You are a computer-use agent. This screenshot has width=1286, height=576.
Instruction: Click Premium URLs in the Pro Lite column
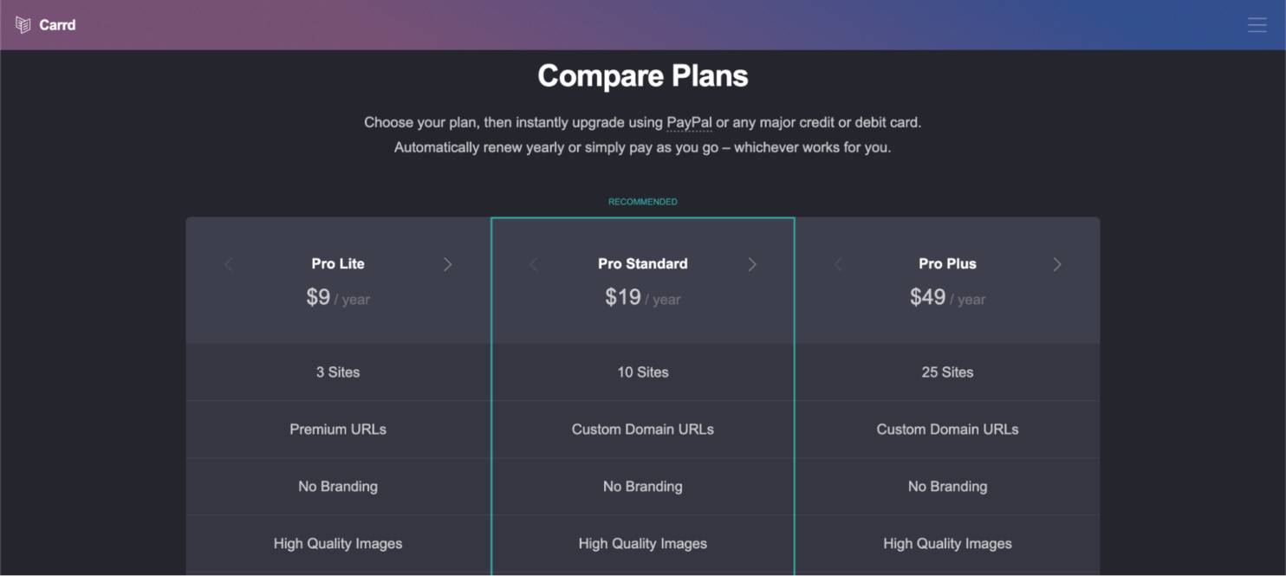pos(337,429)
